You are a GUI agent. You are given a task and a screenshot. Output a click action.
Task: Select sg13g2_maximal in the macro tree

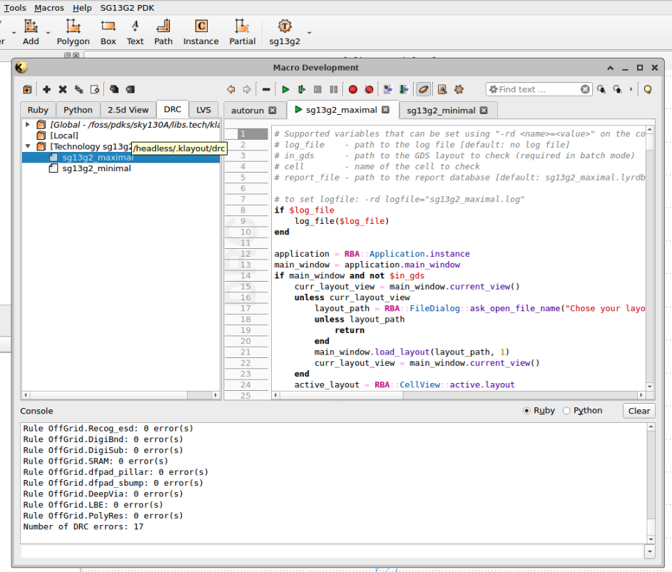[x=98, y=158]
